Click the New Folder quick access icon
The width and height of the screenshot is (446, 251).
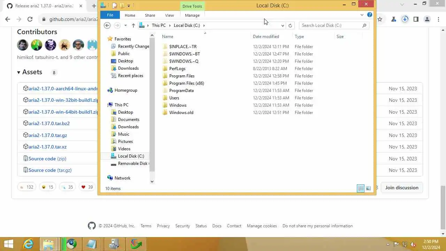point(122,6)
